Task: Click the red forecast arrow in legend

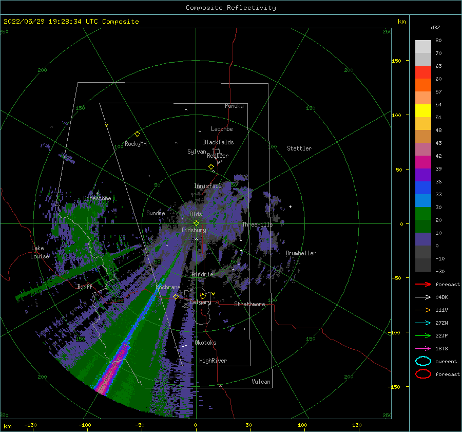Action: [x=423, y=284]
